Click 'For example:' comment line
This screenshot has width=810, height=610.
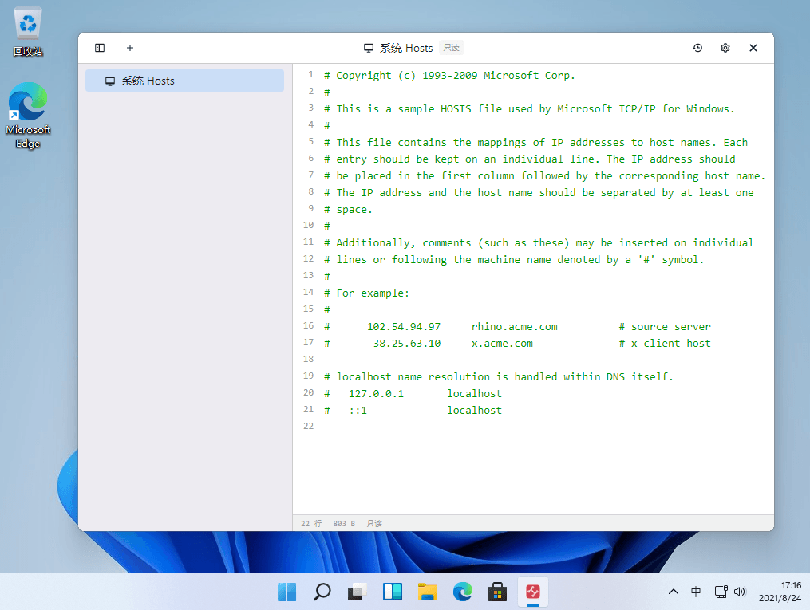[367, 293]
